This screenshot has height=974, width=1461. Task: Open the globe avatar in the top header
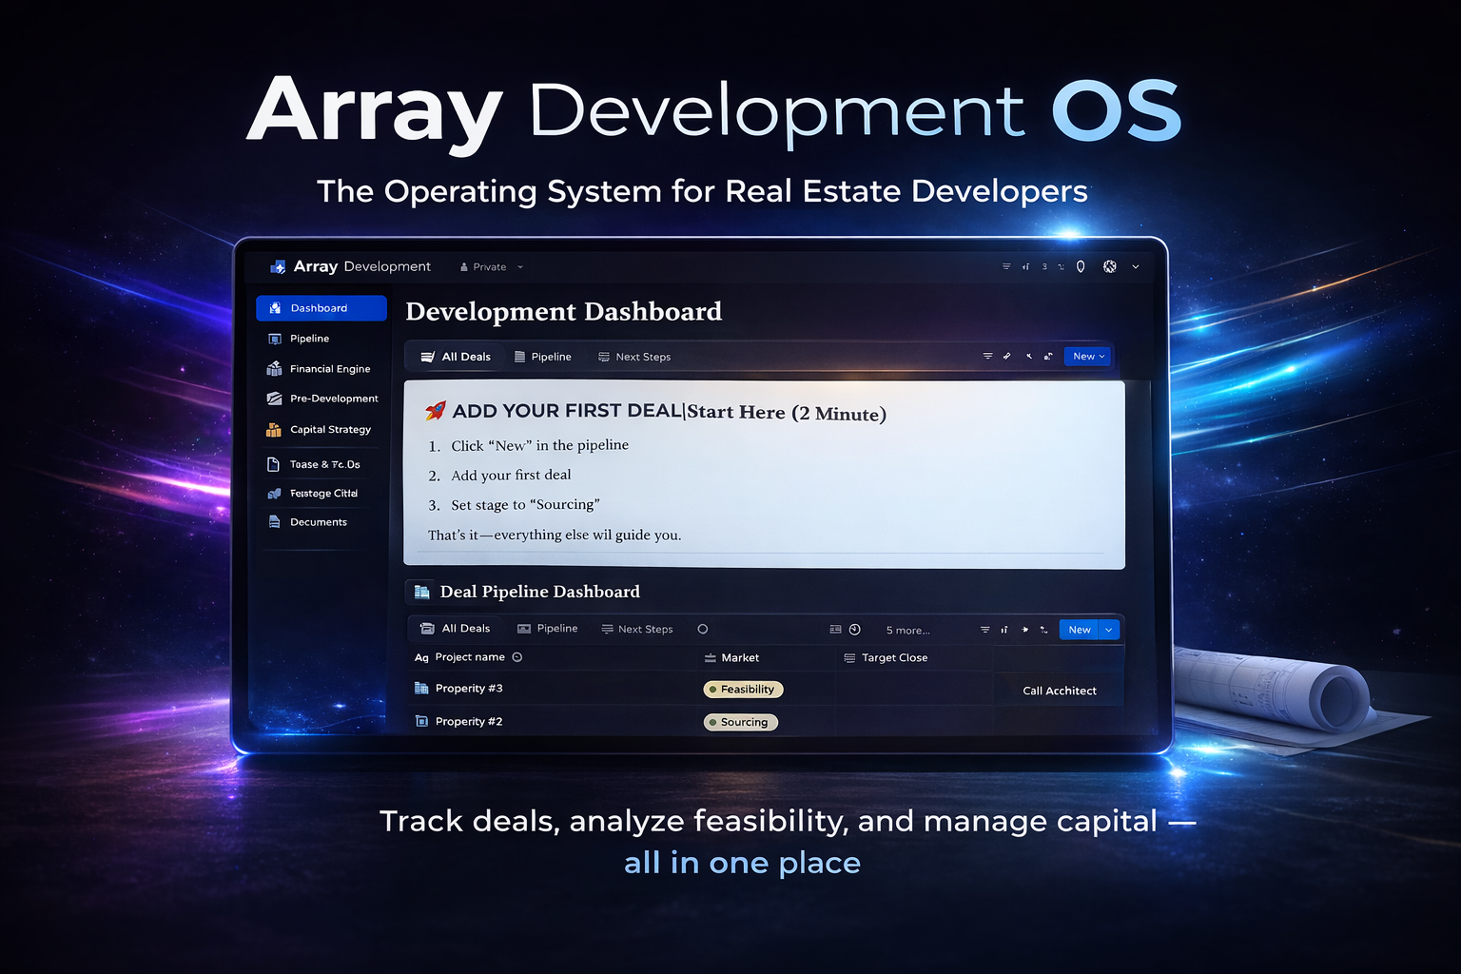point(1110,267)
